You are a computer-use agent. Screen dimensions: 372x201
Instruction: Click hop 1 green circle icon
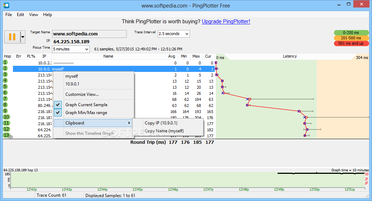click(x=5, y=62)
